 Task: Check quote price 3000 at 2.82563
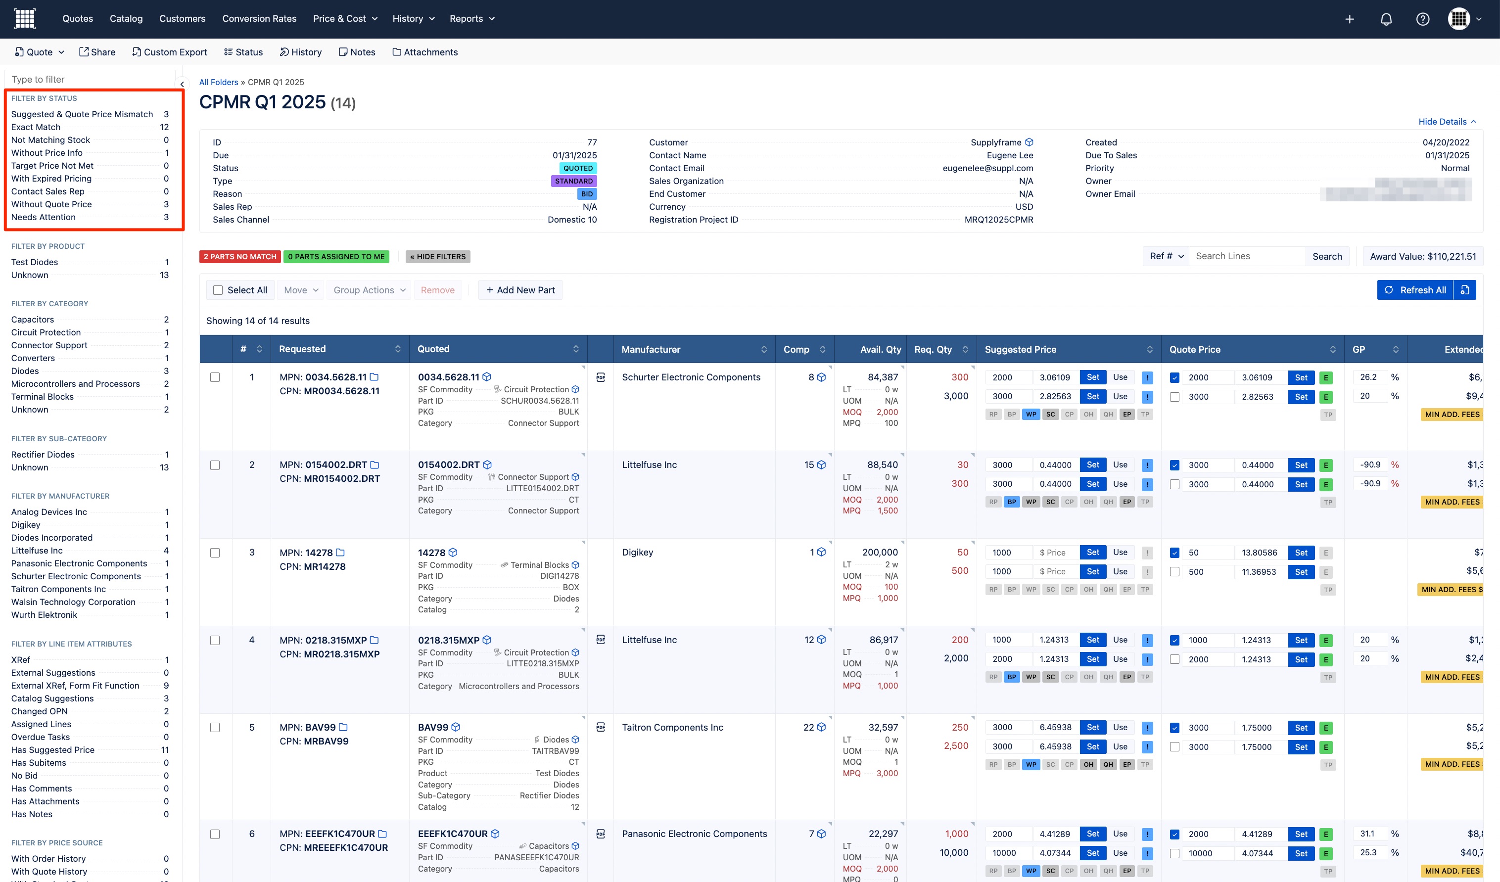pos(1174,396)
